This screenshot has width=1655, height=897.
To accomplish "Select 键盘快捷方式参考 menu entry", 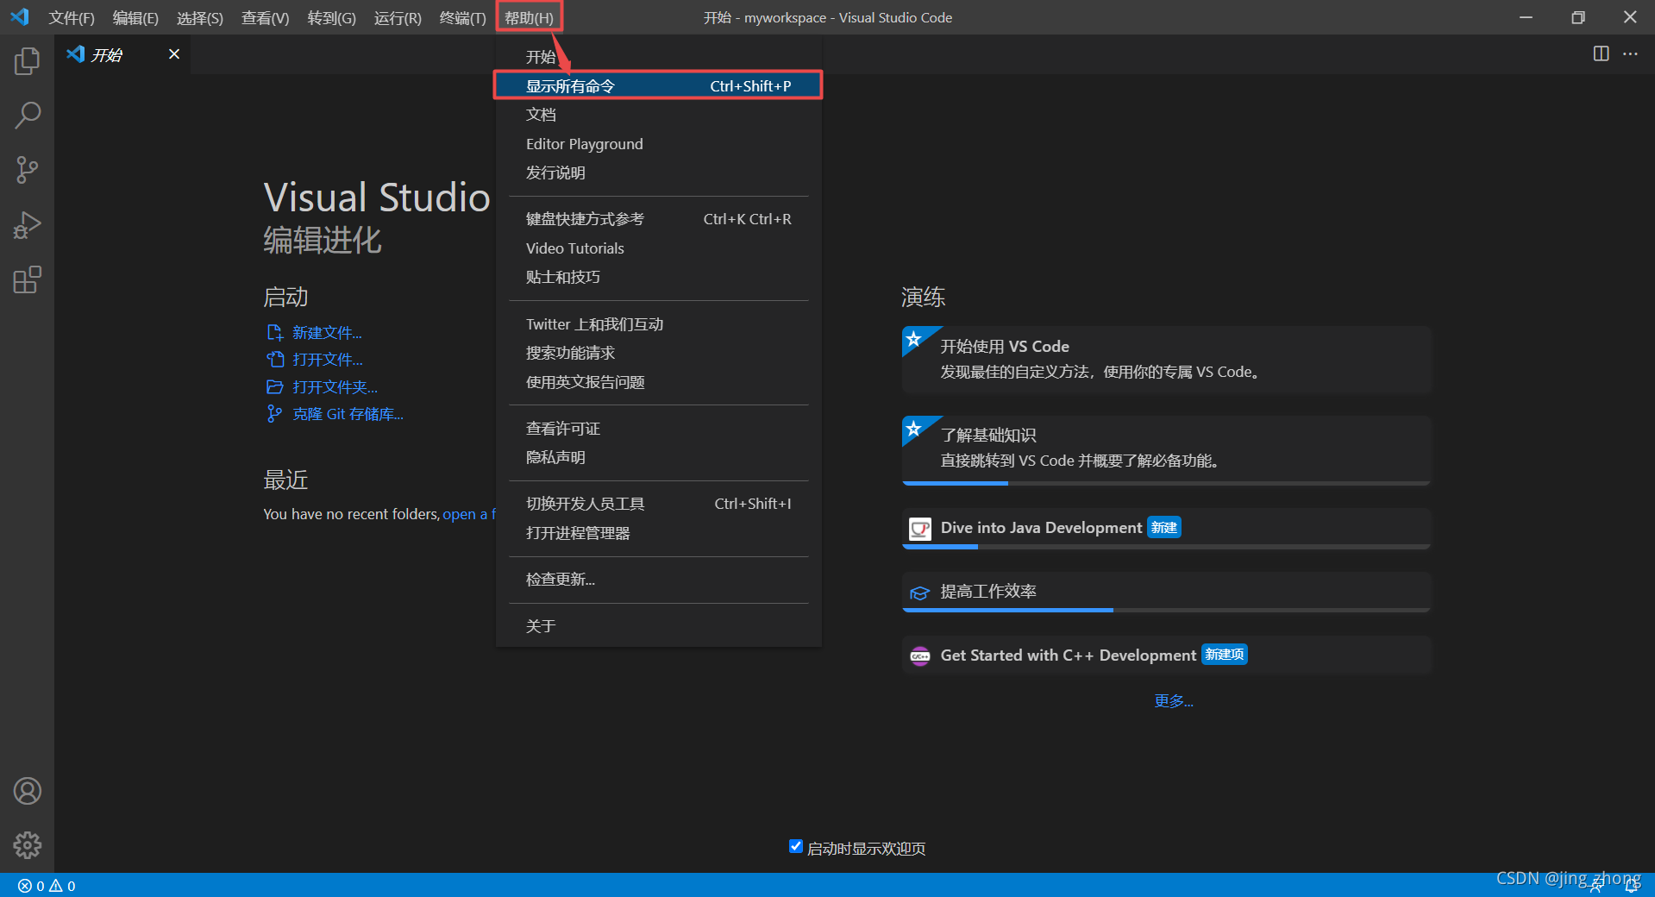I will [659, 219].
